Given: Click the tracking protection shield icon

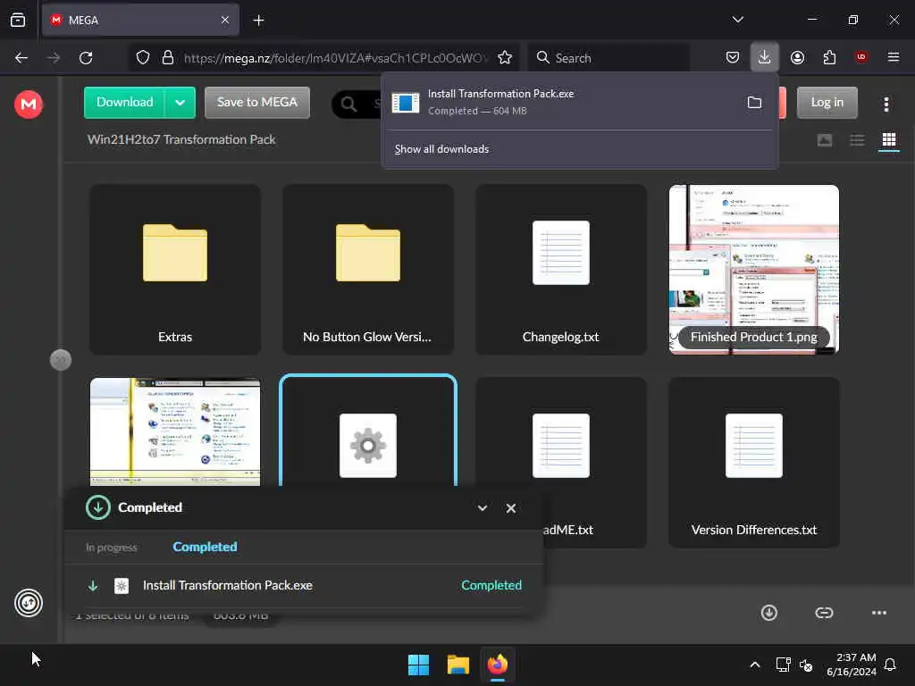Looking at the screenshot, I should coord(142,57).
